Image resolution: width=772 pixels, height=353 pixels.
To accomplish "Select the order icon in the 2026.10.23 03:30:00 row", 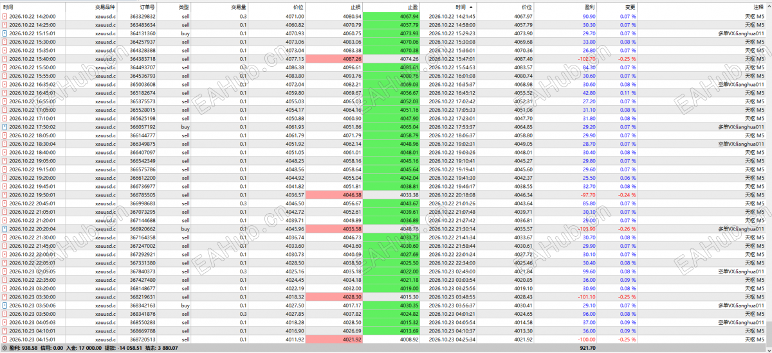I will [5, 297].
